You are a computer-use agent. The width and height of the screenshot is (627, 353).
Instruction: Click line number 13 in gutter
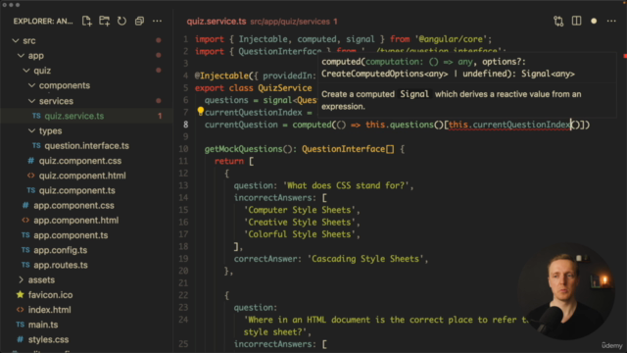(x=183, y=185)
